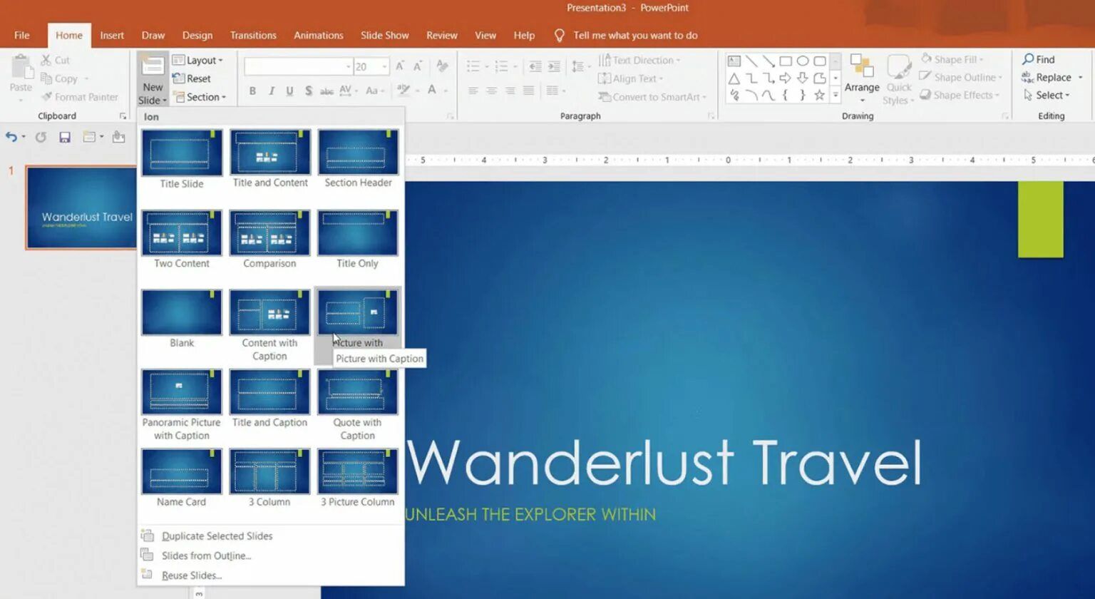Open the font name combo box dropdown
The image size is (1095, 599).
point(349,66)
